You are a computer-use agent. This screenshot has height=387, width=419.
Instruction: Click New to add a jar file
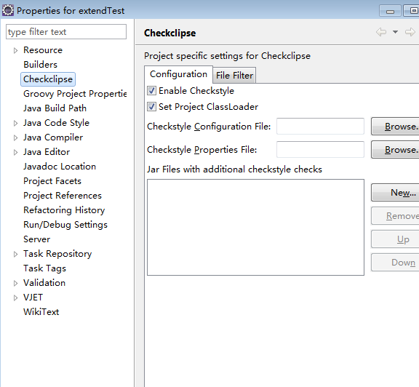tap(395, 193)
